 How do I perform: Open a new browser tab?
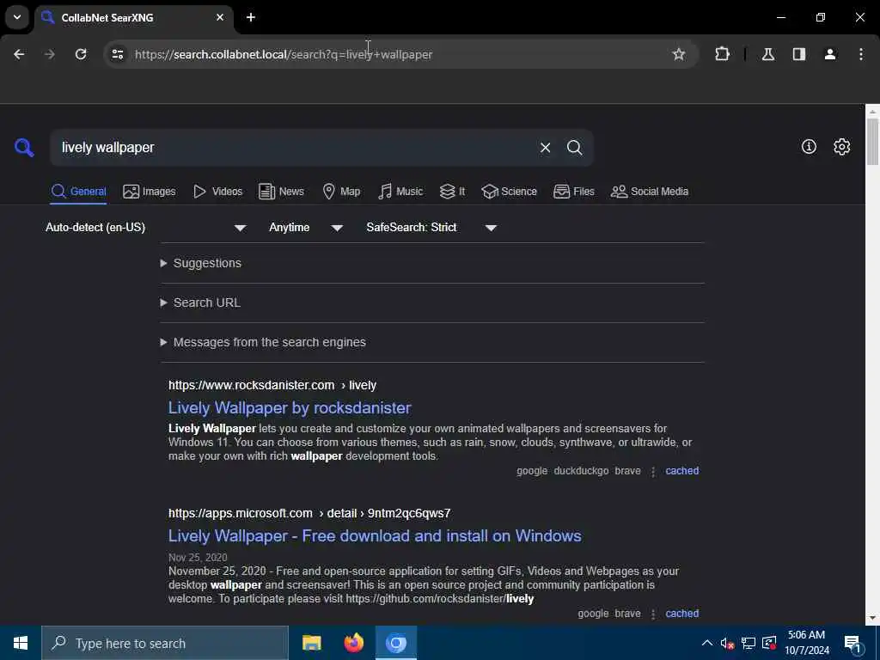pos(251,17)
